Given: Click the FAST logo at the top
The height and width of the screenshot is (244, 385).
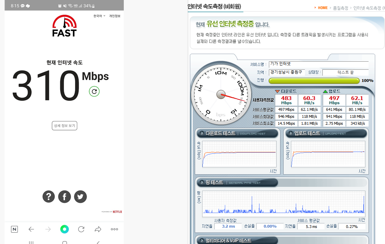Looking at the screenshot, I should tap(64, 26).
